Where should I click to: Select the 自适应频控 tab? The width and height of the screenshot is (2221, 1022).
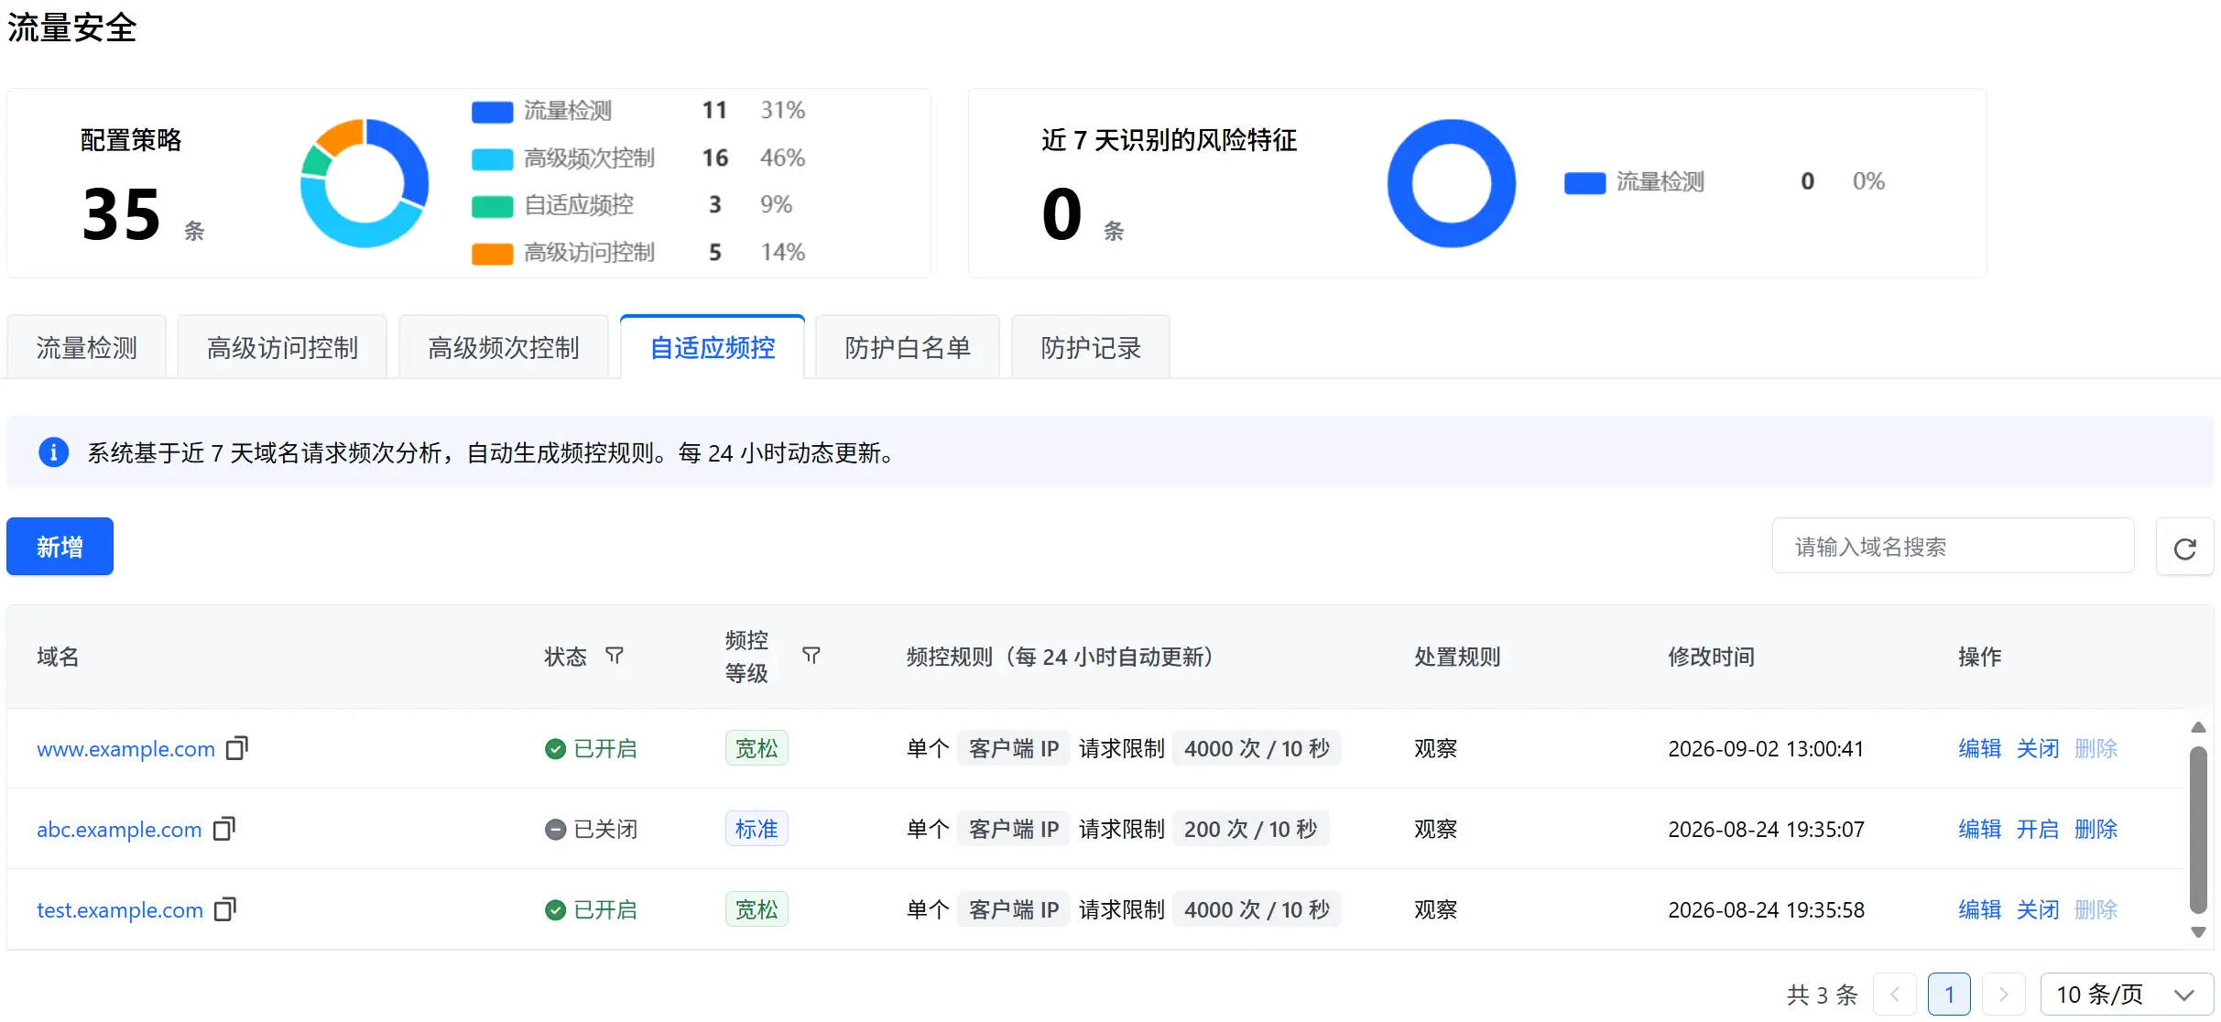click(x=713, y=347)
